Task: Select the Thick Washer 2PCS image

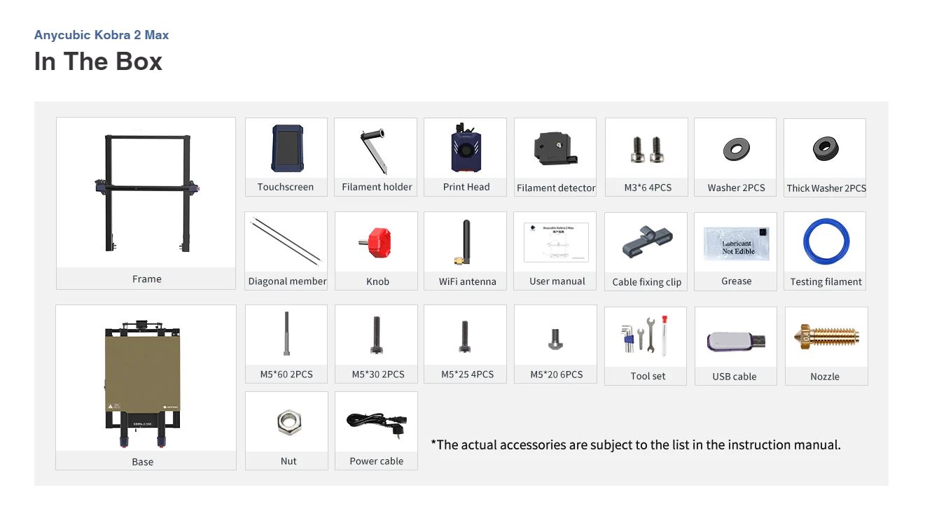Action: point(825,148)
